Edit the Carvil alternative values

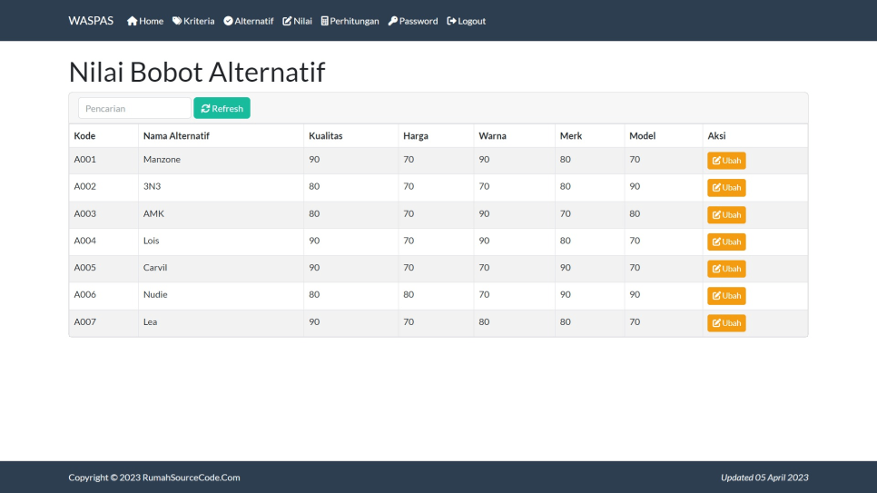tap(726, 269)
